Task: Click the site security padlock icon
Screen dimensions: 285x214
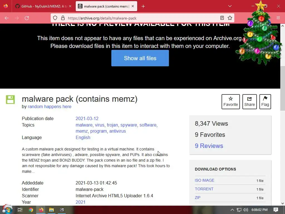Action: 63,18
